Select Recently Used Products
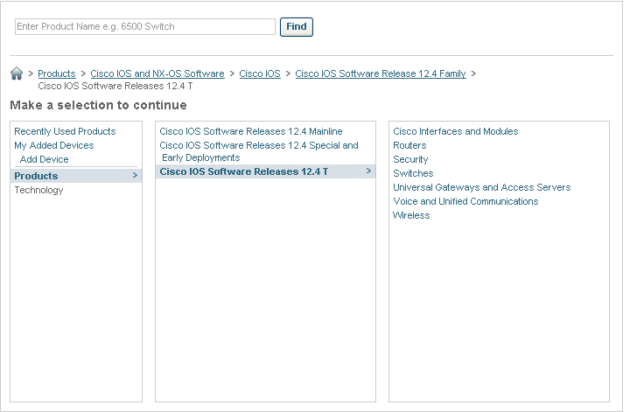 pos(65,131)
